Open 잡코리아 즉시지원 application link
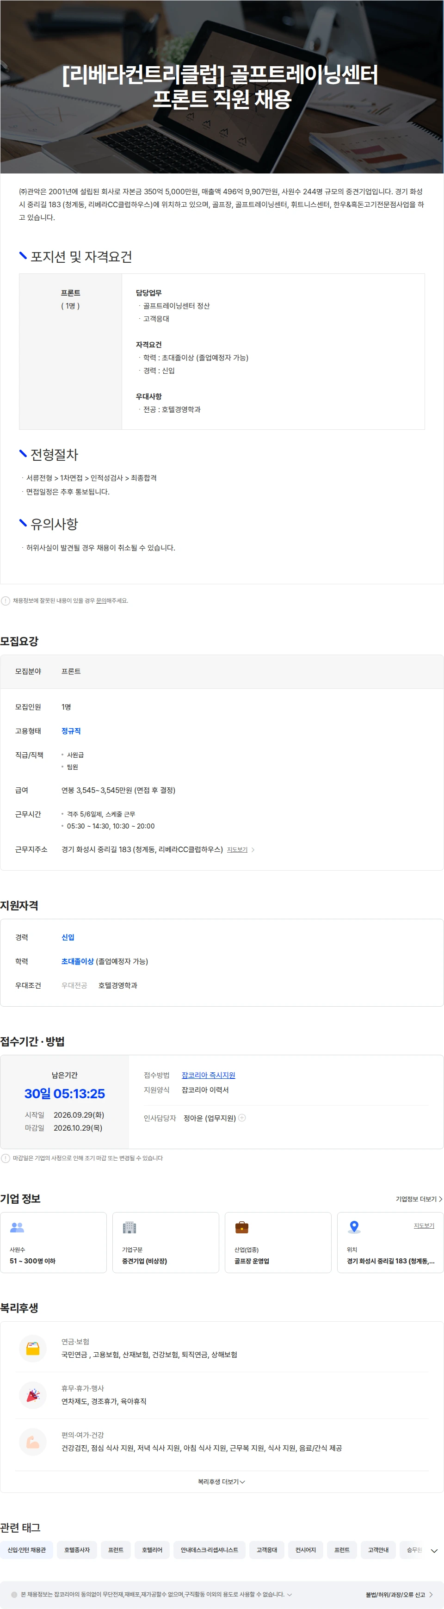The width and height of the screenshot is (444, 1609). tap(208, 1075)
